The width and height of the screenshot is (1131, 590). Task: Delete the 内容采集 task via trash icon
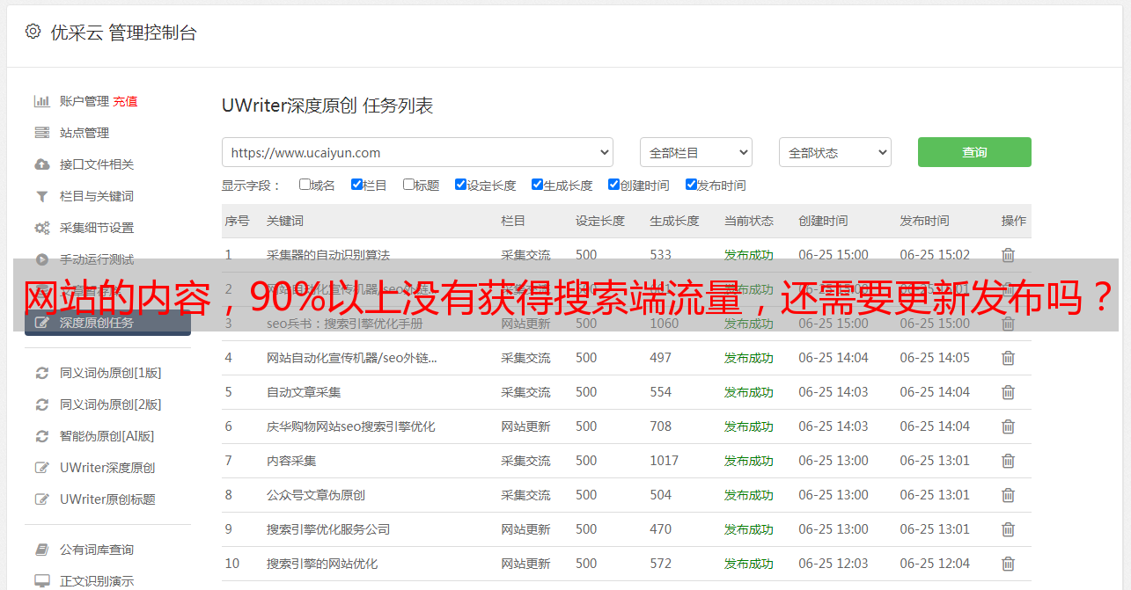(x=1008, y=461)
